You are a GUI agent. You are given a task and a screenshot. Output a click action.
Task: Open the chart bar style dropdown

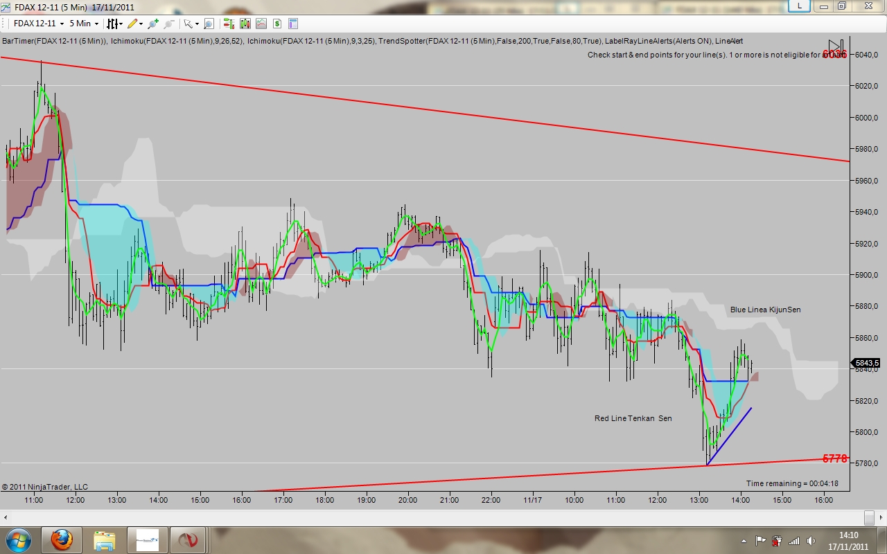114,24
